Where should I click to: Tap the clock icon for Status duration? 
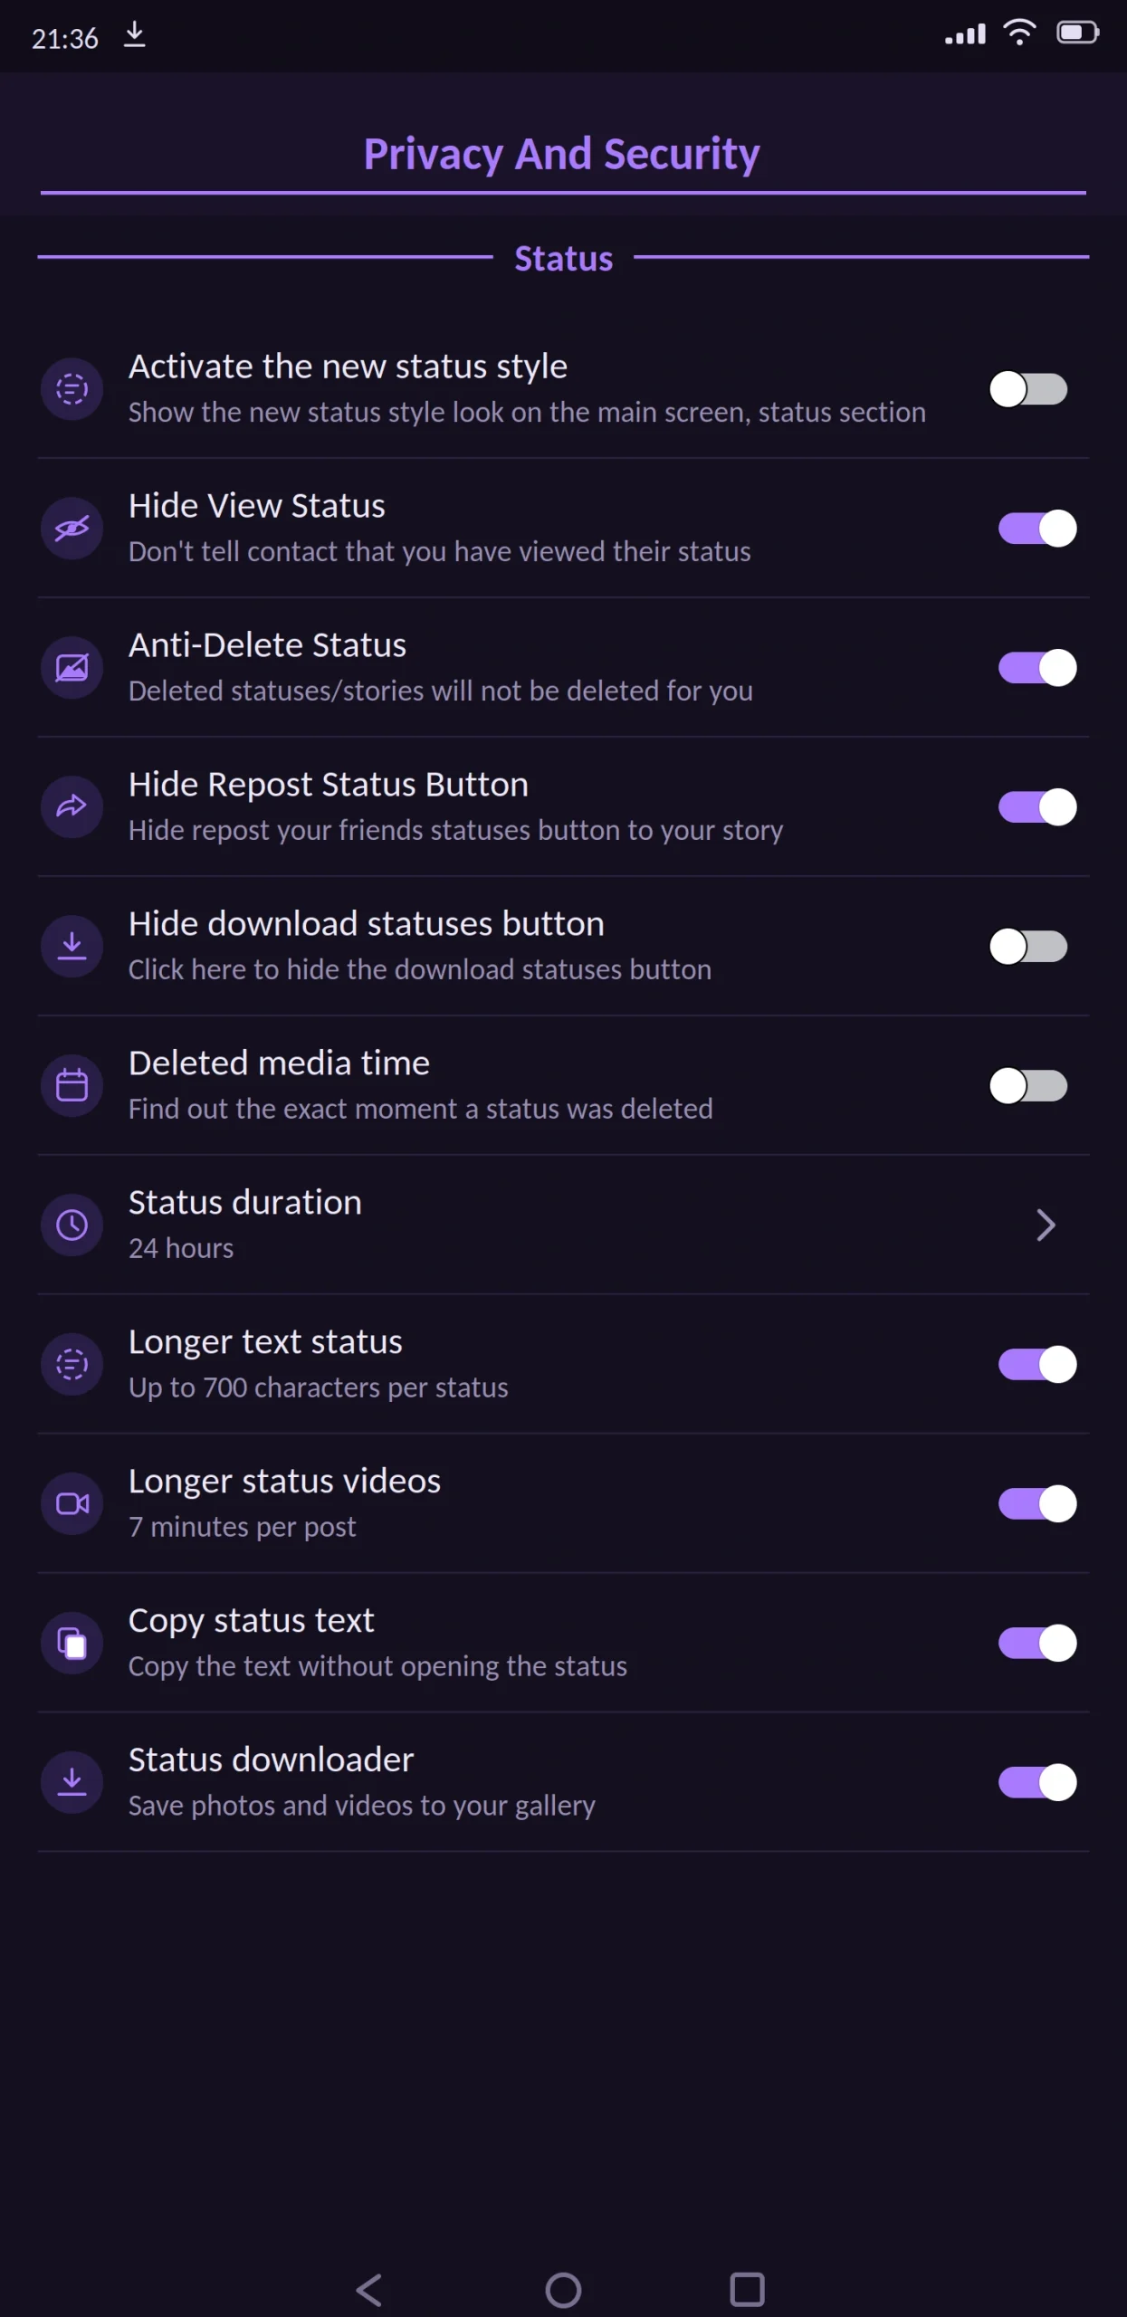click(x=72, y=1225)
